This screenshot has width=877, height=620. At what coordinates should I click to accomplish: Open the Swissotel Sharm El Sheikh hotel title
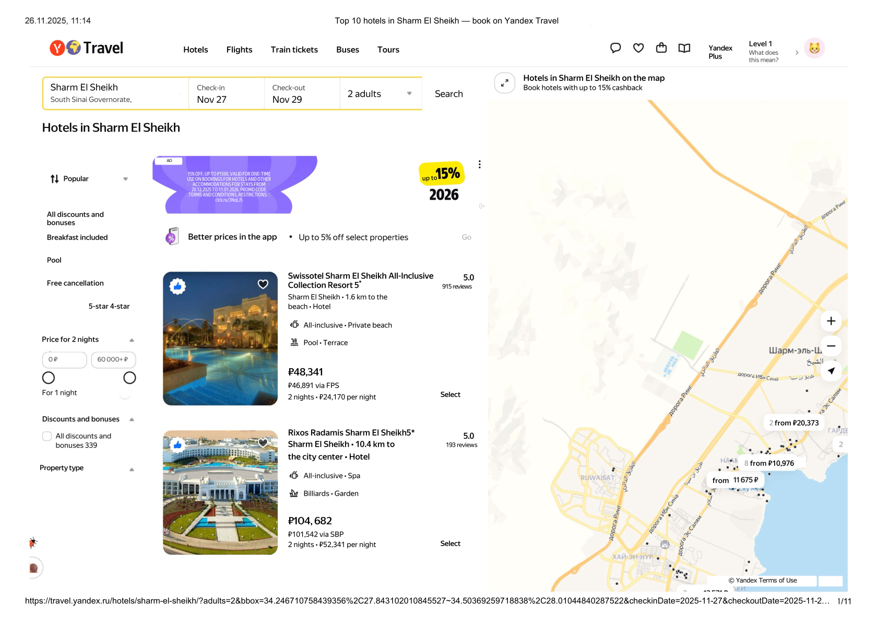(361, 280)
